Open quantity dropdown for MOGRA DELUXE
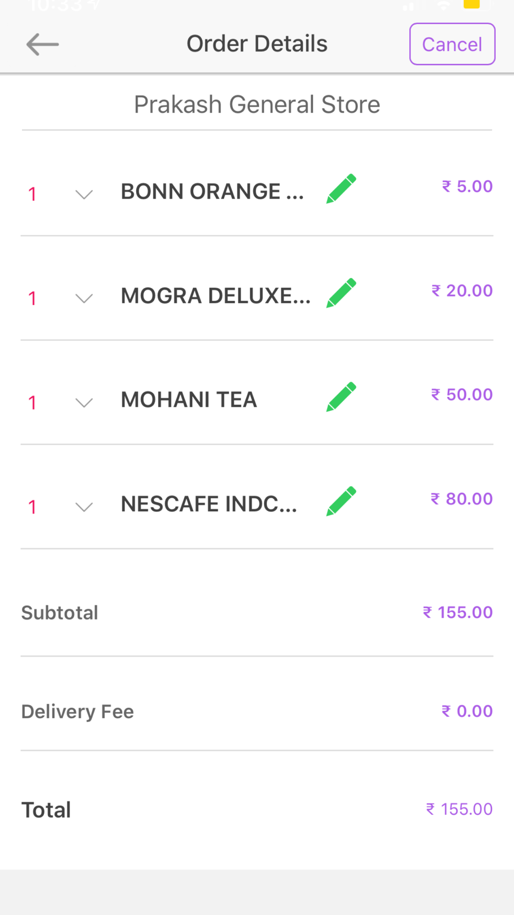The width and height of the screenshot is (514, 915). click(84, 298)
